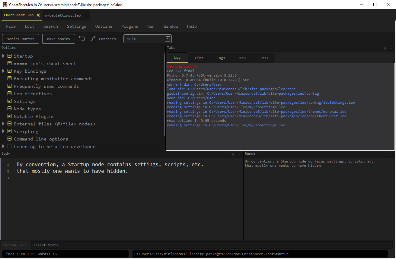Screen dimensions: 396x259
Task: Click the Settings node icon in outline
Action: [x=9, y=101]
